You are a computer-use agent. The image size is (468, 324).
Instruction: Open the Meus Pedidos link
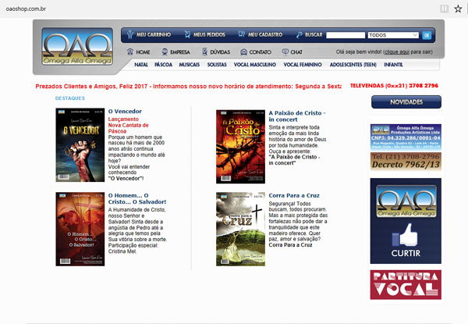[209, 34]
